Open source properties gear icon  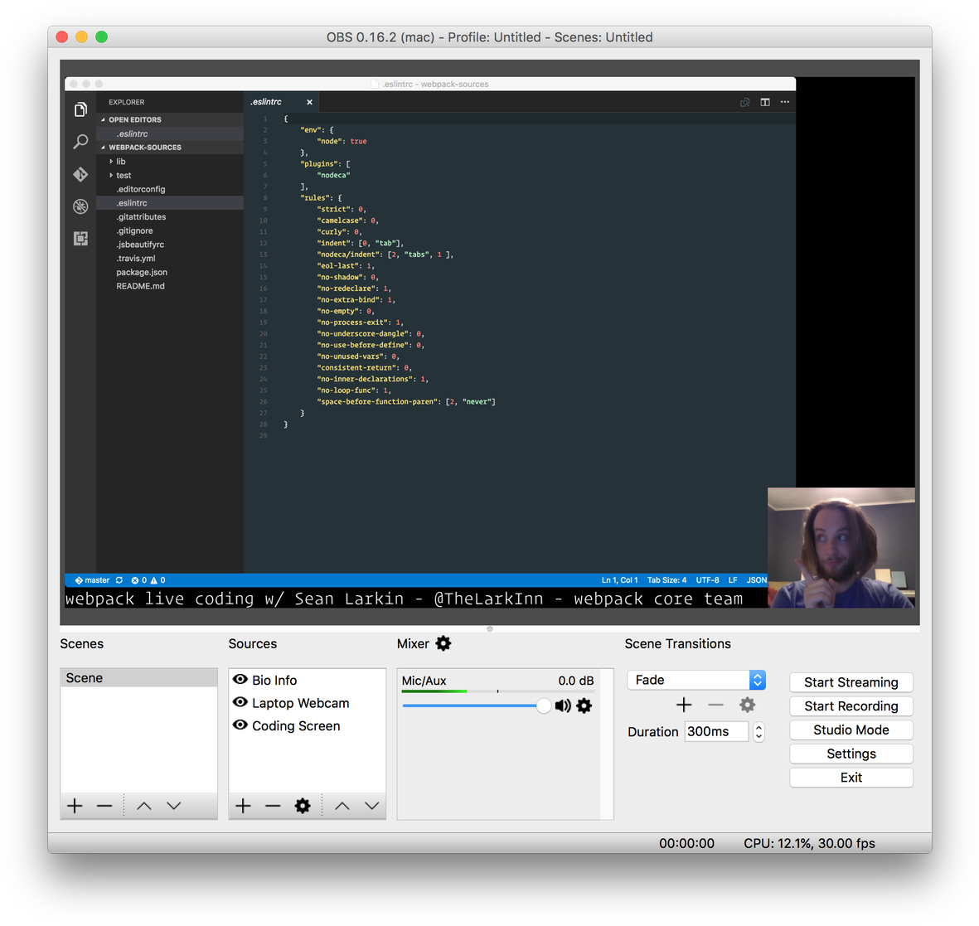pyautogui.click(x=303, y=806)
